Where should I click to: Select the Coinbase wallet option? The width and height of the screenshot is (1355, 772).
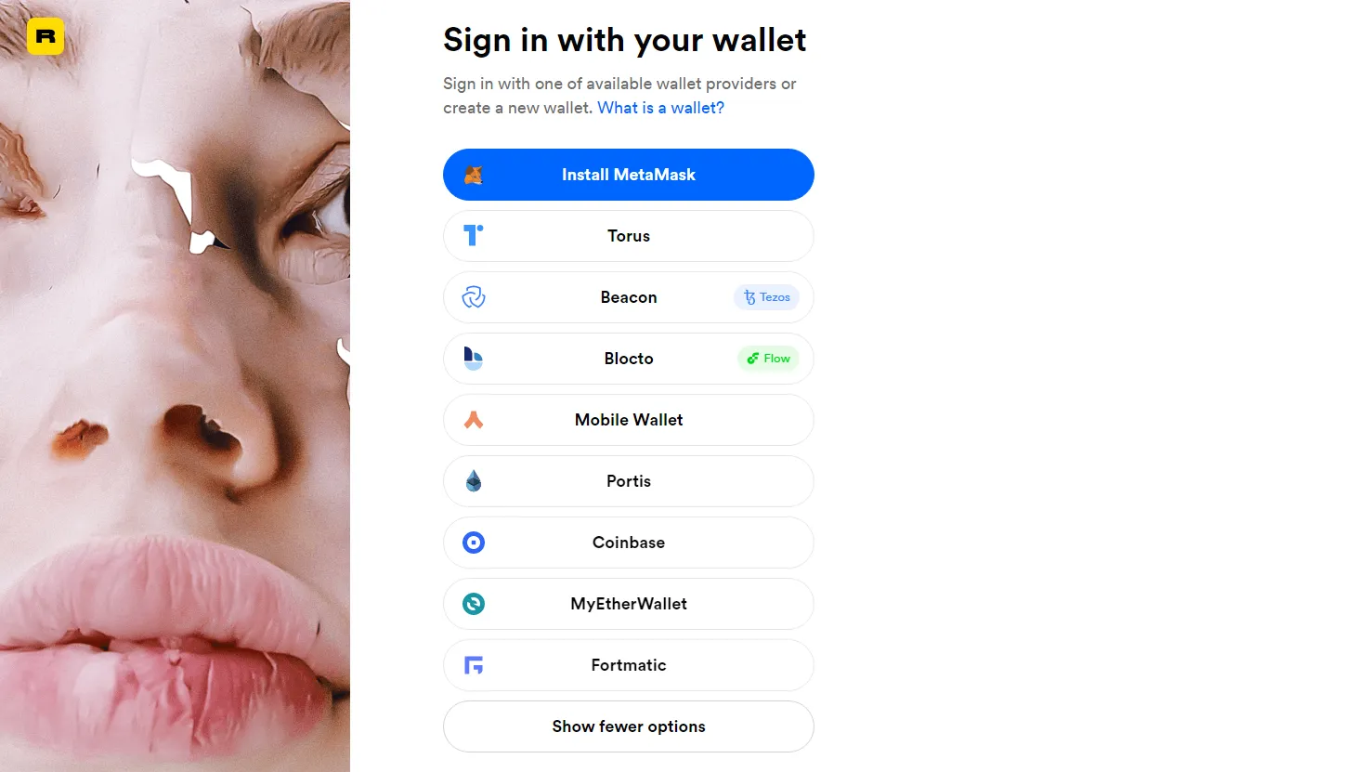click(x=629, y=543)
